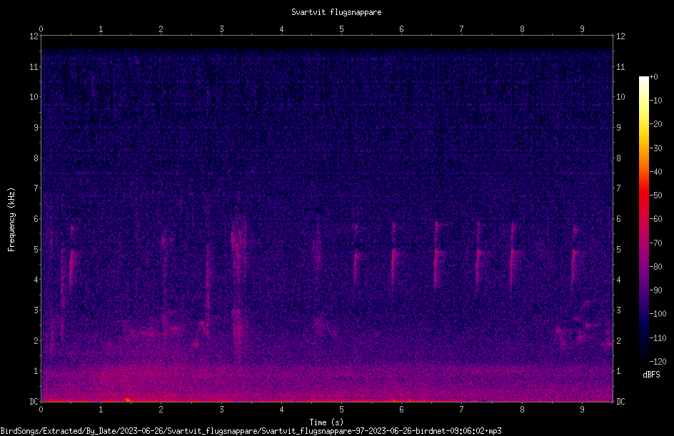
Task: Click the '-30' label on the dBFS scale
Action: point(655,148)
